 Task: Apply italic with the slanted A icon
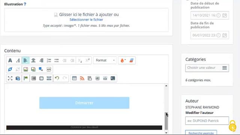pyautogui.click(x=18, y=60)
